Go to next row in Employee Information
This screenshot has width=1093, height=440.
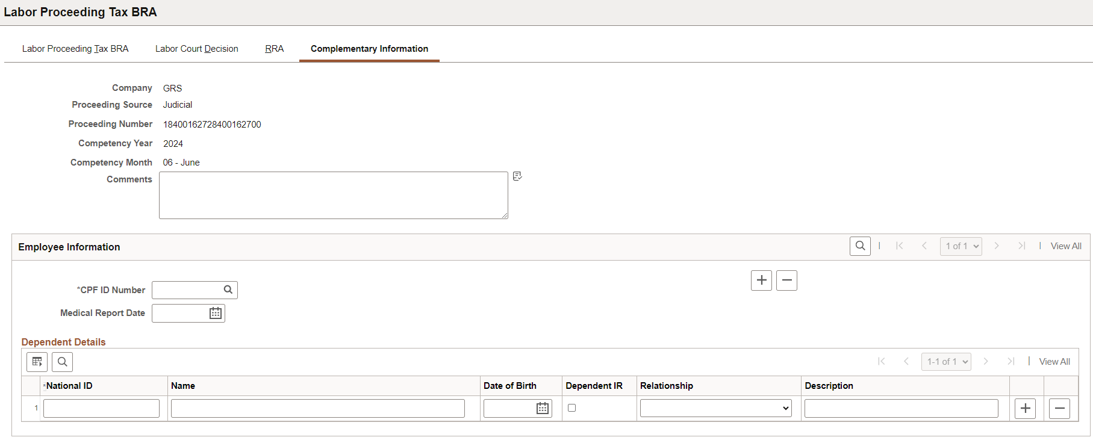[997, 246]
